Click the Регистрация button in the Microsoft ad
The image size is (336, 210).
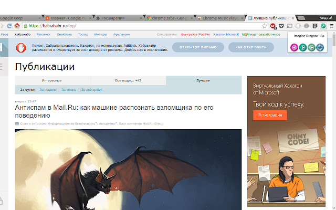click(x=270, y=115)
